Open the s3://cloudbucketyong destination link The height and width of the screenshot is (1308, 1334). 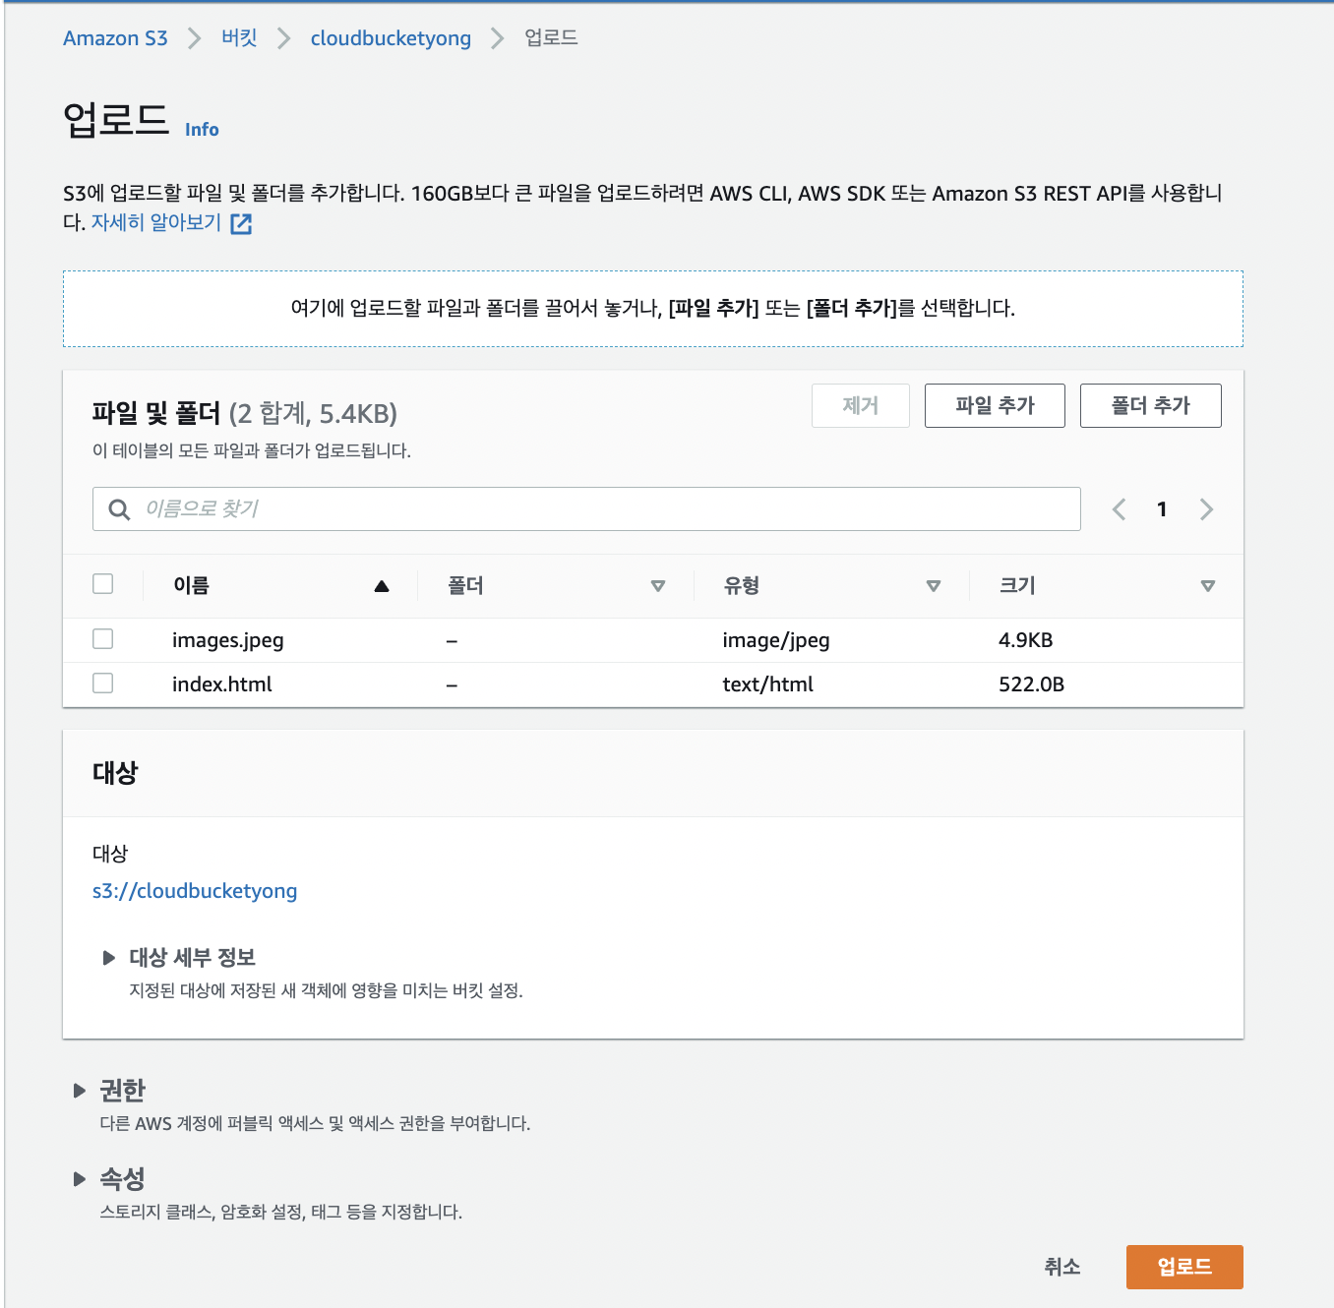point(195,891)
